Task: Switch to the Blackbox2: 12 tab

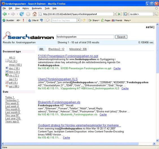Action: tap(56, 49)
